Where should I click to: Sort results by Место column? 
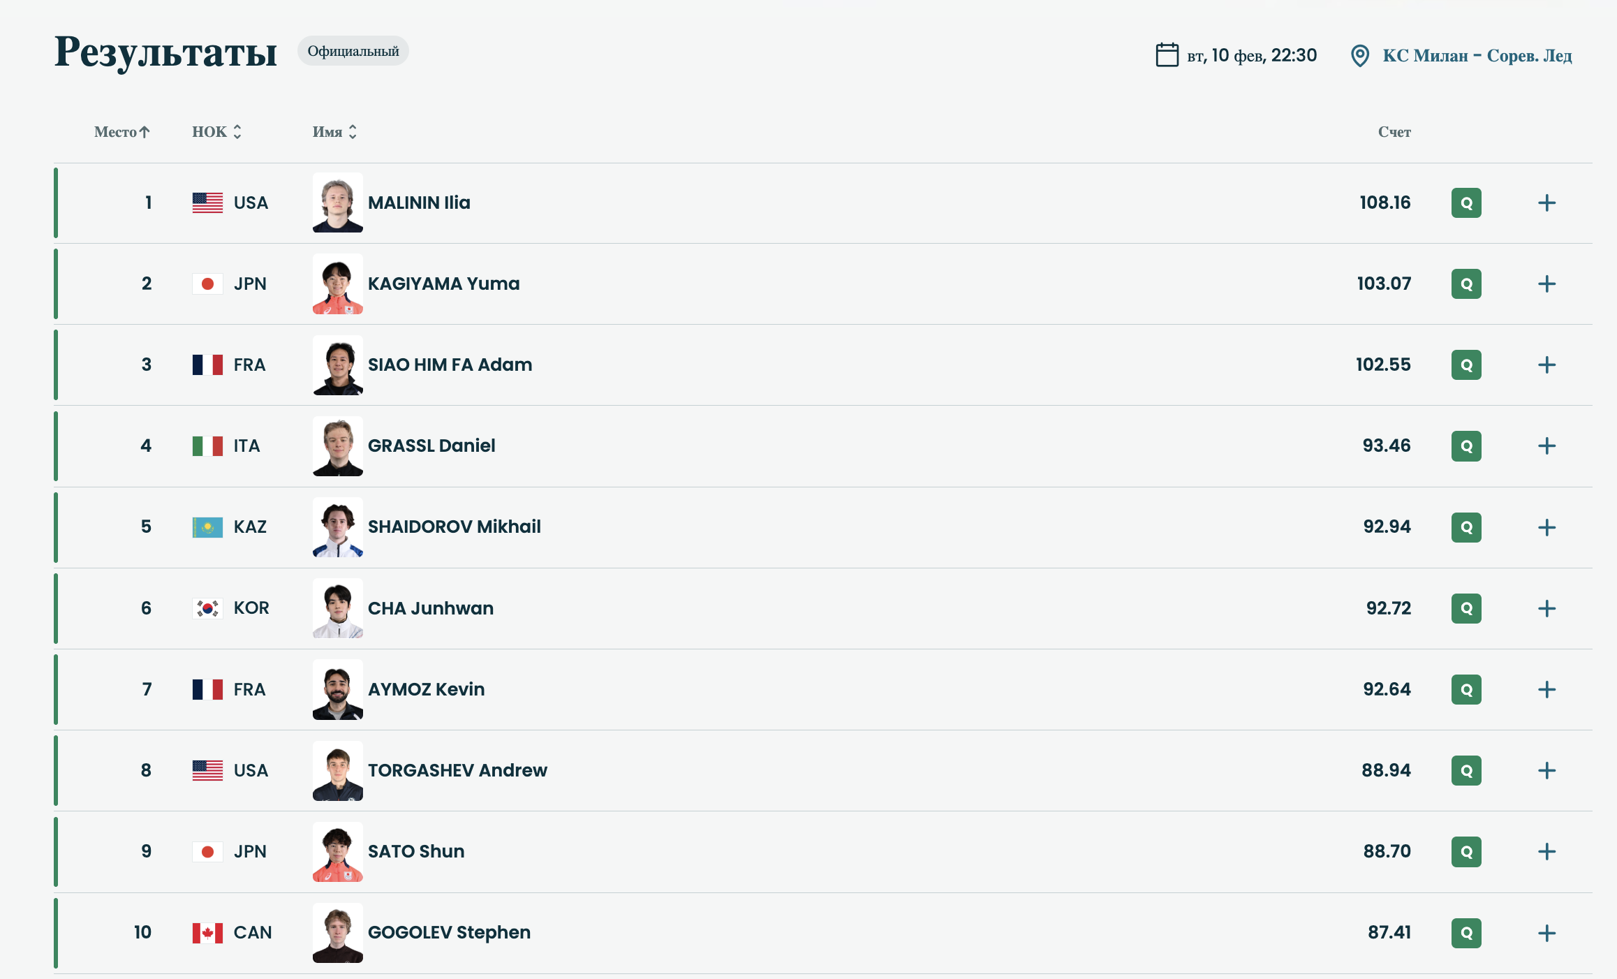(122, 132)
